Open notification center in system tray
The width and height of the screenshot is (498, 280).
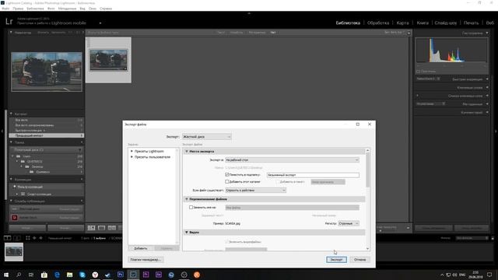[x=489, y=275]
